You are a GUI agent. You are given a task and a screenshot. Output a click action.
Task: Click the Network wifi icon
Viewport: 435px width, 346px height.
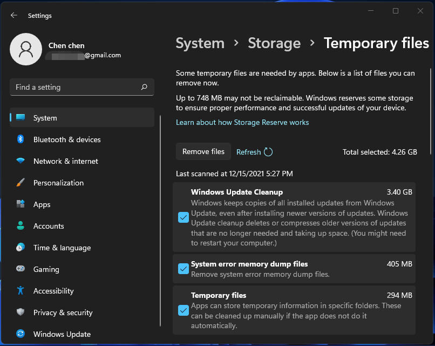21,161
